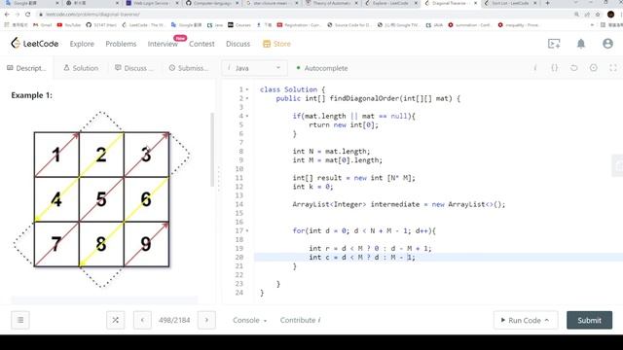This screenshot has width=623, height=350.
Task: Collapse code fold at line 2
Action: click(247, 98)
